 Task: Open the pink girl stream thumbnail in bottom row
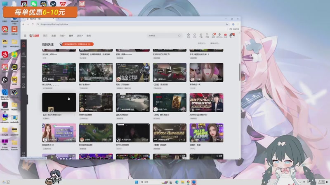click(59, 133)
